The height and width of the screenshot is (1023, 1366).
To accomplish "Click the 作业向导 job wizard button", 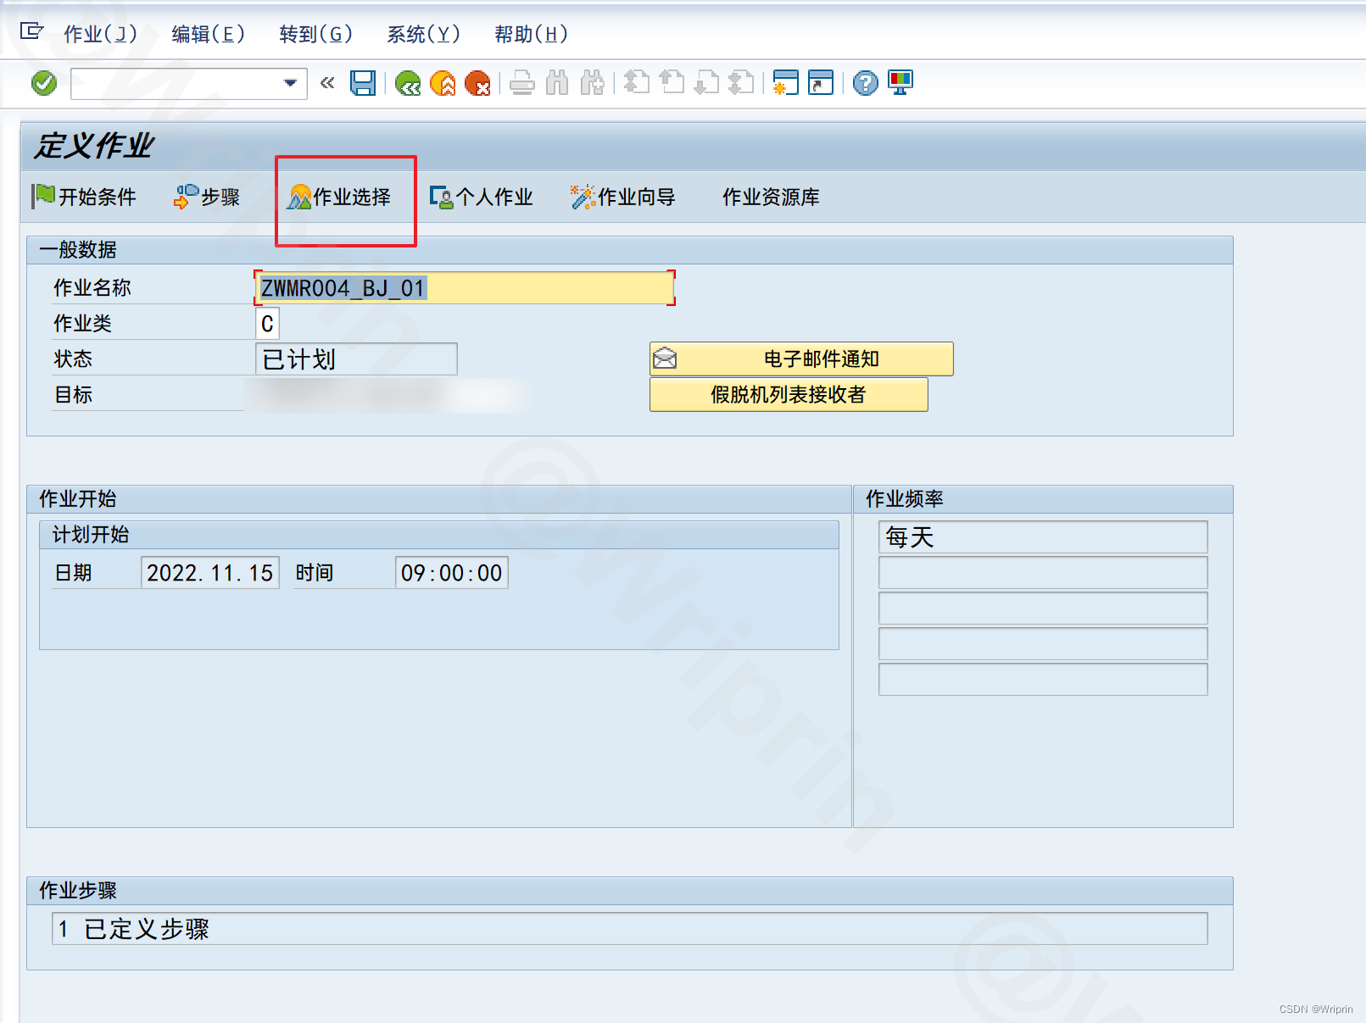I will click(623, 197).
